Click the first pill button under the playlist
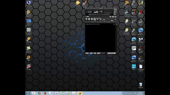The width and height of the screenshot is (170, 95). pos(87,53)
